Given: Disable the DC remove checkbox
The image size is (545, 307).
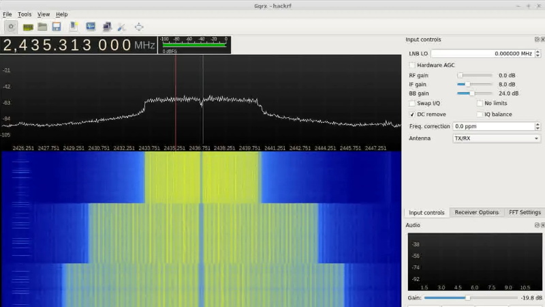Looking at the screenshot, I should (x=412, y=114).
